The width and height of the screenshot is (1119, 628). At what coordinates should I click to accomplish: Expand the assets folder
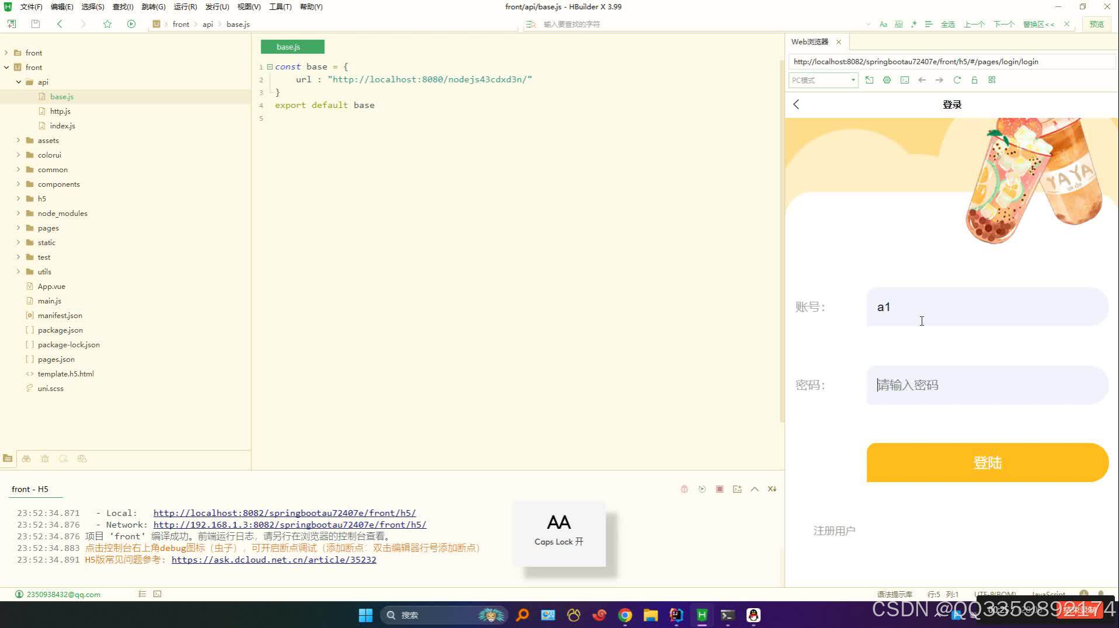19,140
